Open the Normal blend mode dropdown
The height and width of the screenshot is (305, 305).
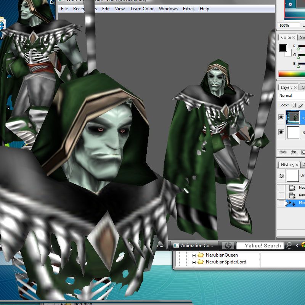click(x=292, y=96)
